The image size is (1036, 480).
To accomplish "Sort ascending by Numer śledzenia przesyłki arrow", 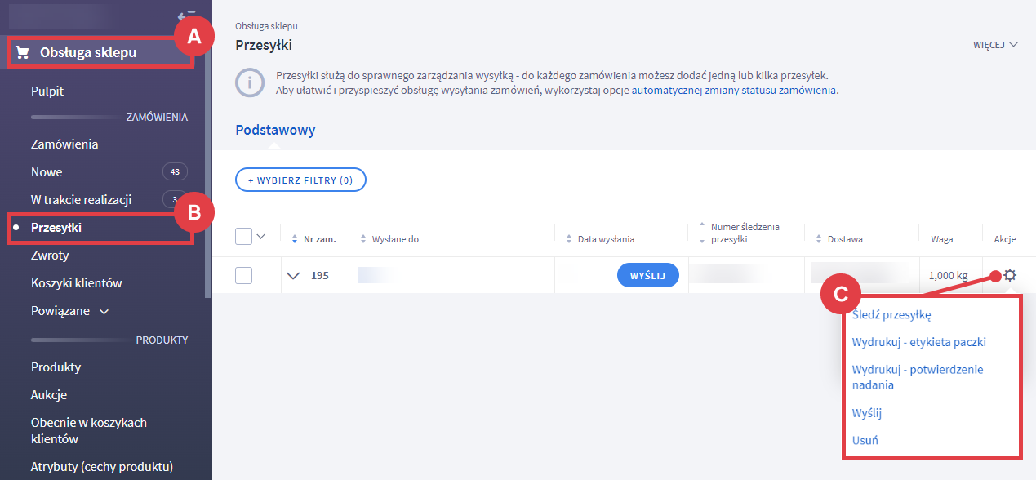I will 702,225.
